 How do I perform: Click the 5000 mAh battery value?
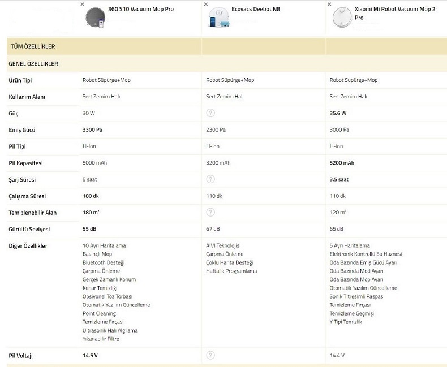[x=94, y=163]
